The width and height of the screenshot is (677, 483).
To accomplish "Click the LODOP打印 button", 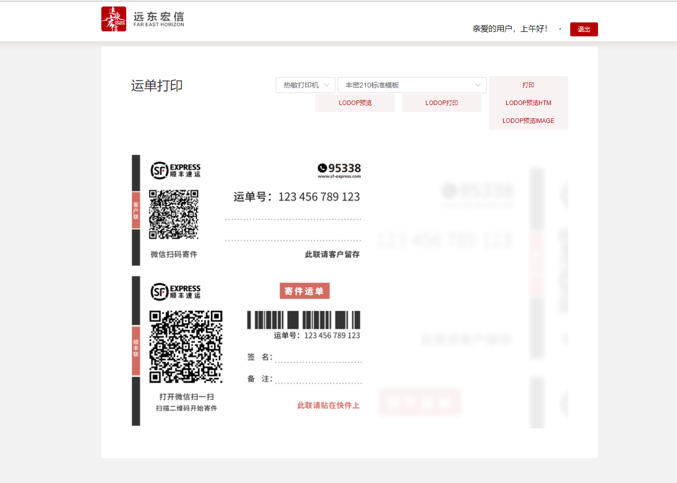I will (442, 103).
